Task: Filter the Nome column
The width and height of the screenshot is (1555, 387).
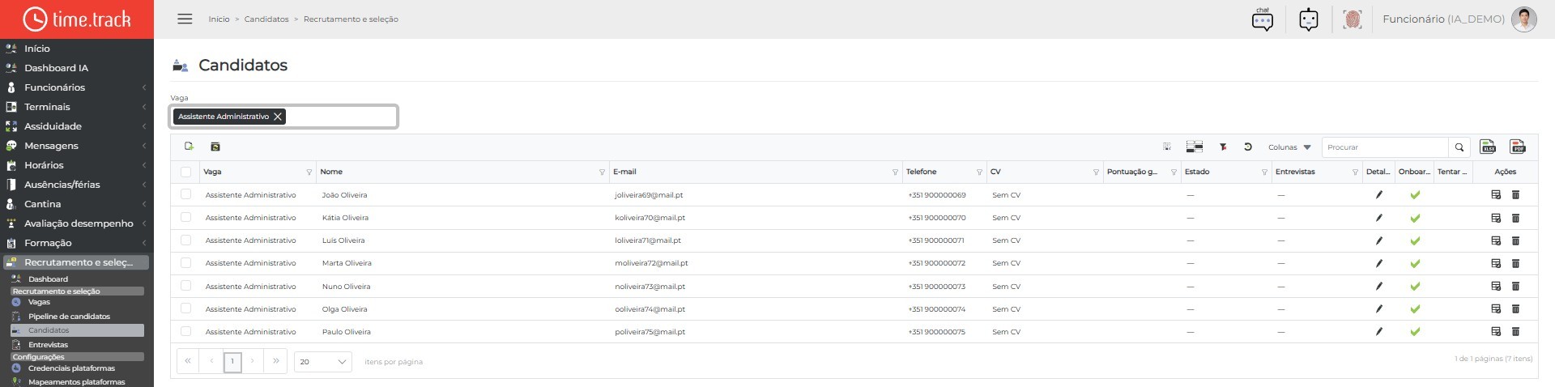Action: [602, 172]
